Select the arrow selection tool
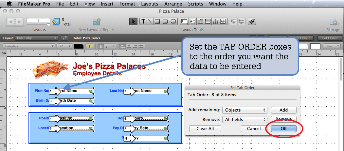 [134, 22]
